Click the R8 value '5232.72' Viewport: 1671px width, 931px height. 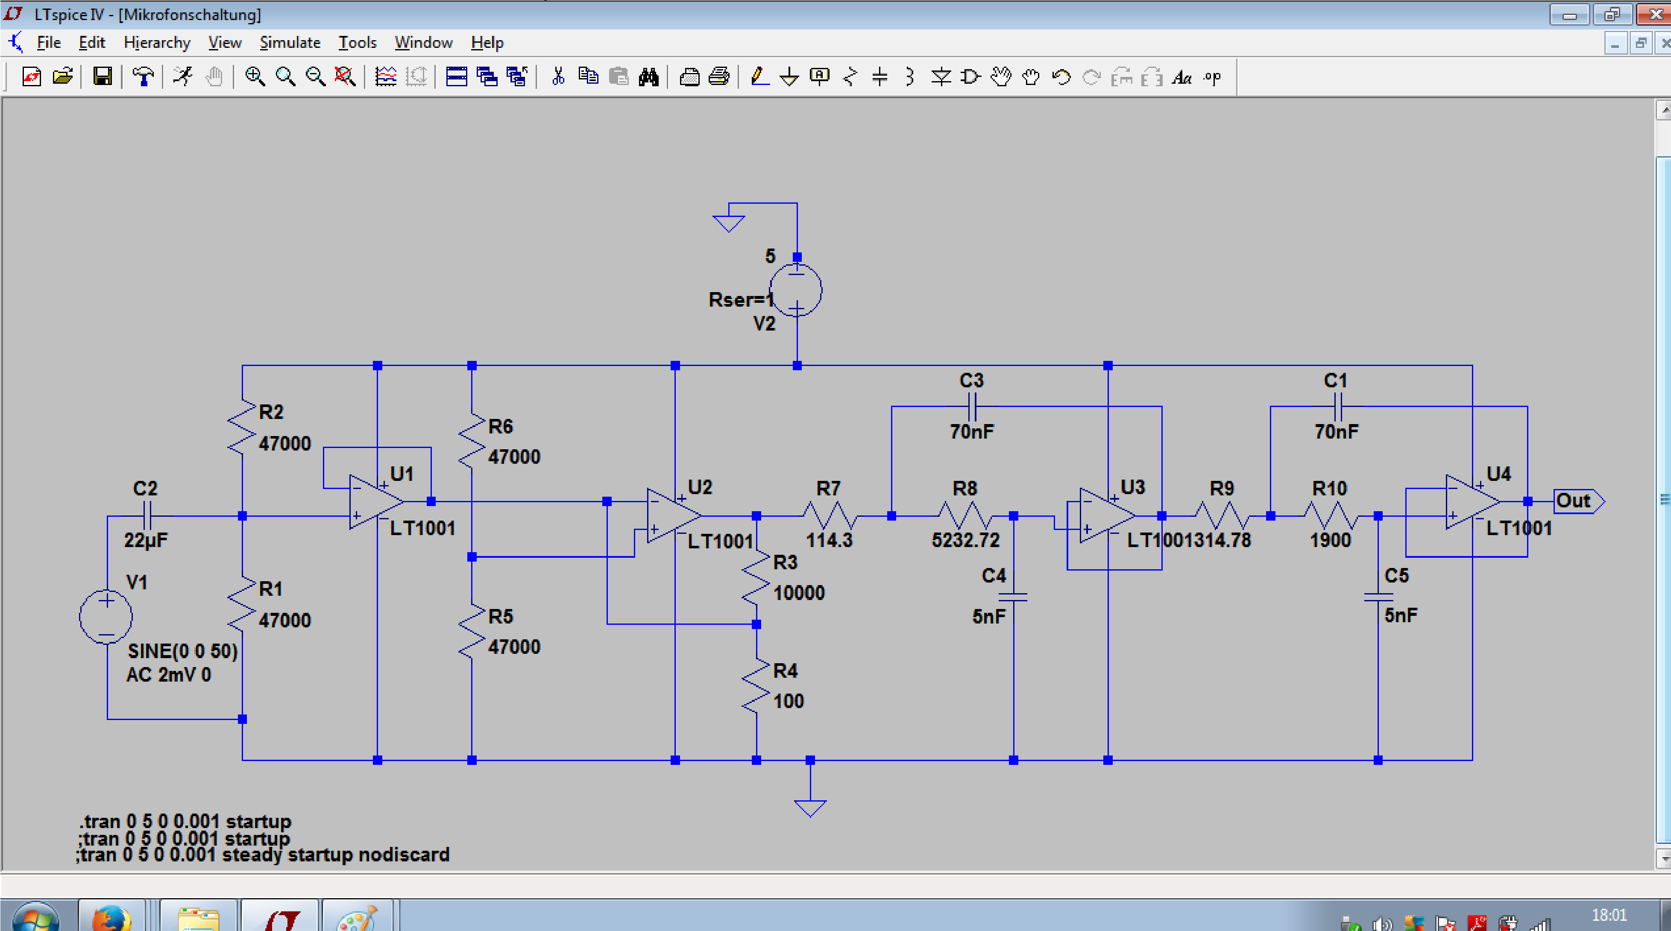[965, 540]
